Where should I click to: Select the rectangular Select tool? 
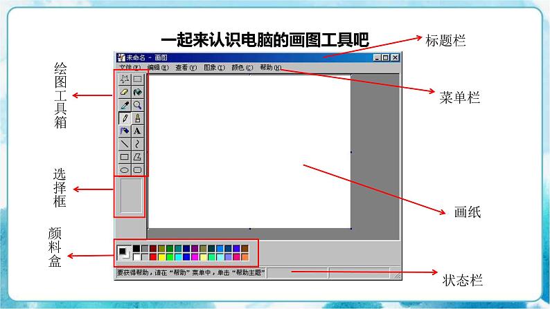point(137,79)
